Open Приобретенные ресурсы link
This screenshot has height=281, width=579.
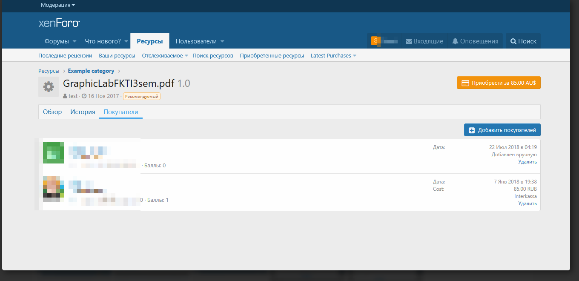tap(272, 56)
